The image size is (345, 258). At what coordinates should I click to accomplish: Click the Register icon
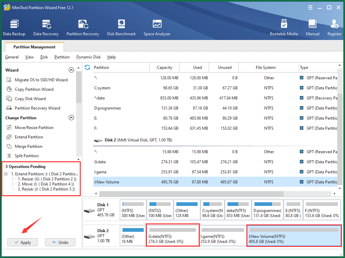point(335,28)
